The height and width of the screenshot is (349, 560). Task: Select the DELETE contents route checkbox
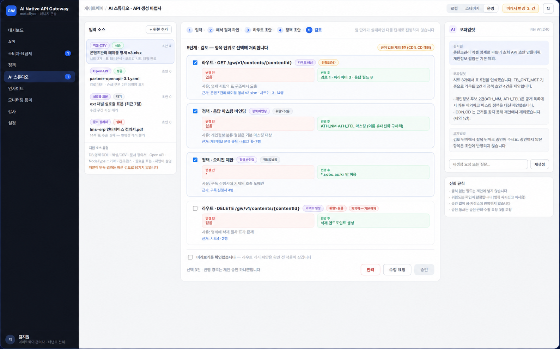(x=195, y=208)
